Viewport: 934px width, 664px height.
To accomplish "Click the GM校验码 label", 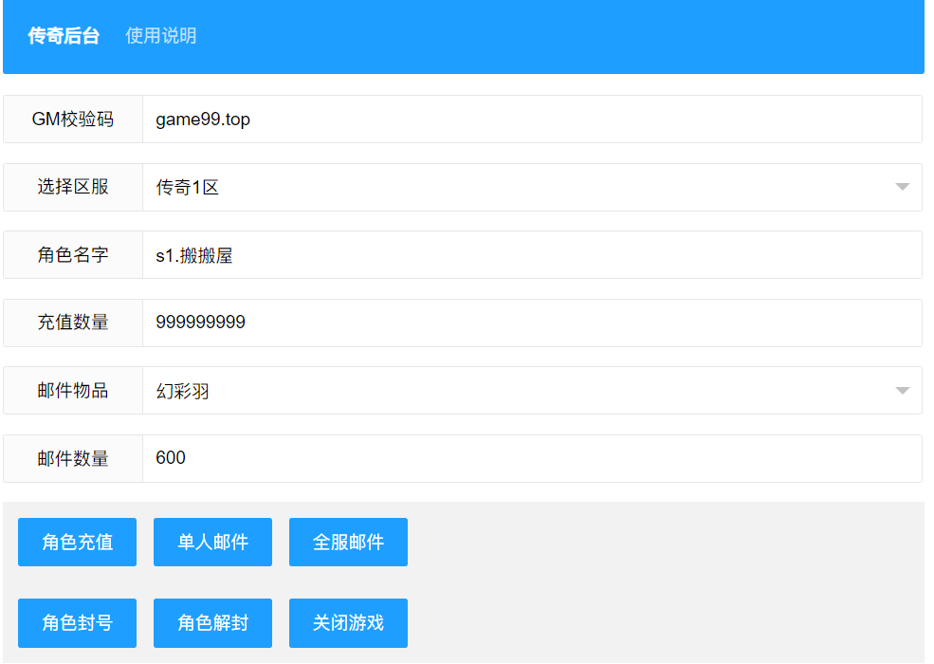I will (73, 120).
